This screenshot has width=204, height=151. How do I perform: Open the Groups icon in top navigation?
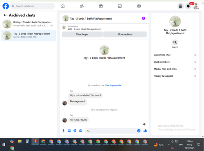[139, 6]
